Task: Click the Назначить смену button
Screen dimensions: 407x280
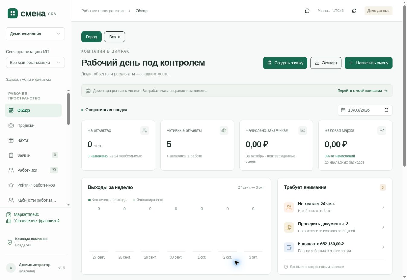Action: pyautogui.click(x=368, y=63)
